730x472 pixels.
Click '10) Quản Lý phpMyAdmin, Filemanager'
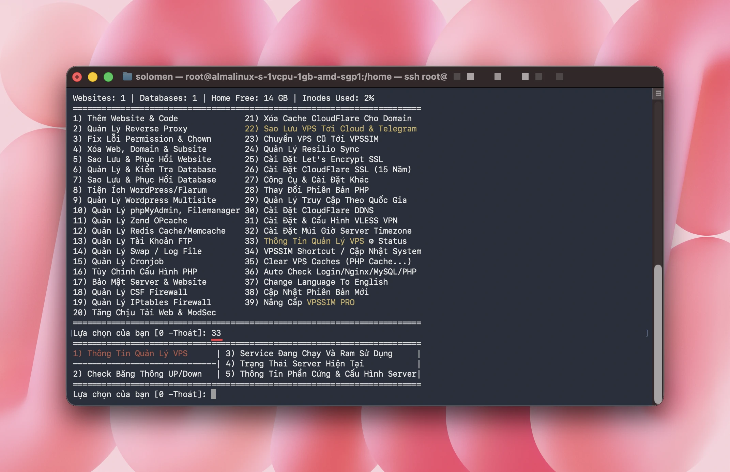[156, 210]
